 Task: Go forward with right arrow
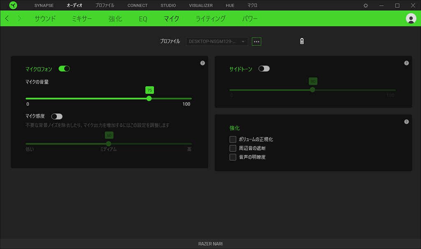pyautogui.click(x=19, y=18)
